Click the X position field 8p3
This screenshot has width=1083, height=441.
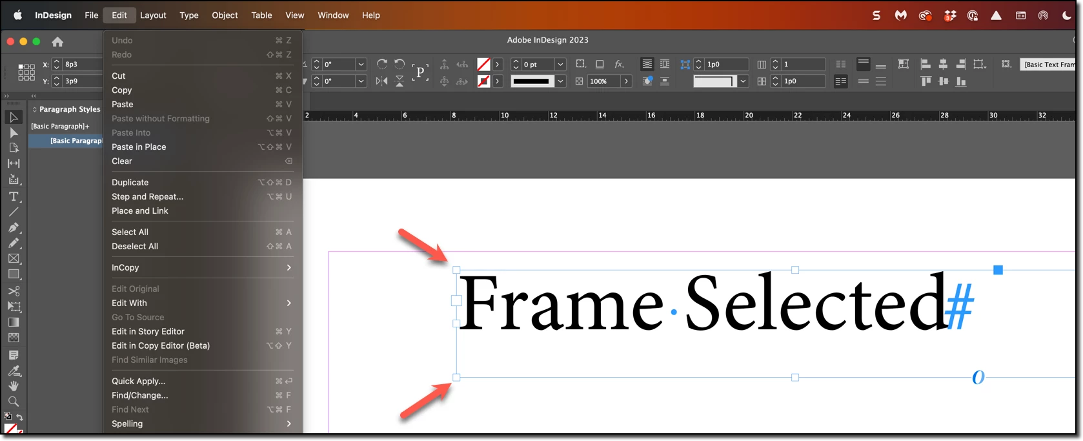[x=83, y=64]
